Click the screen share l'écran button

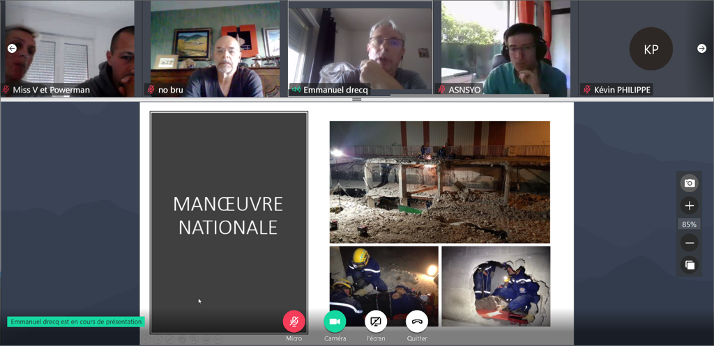click(x=376, y=321)
